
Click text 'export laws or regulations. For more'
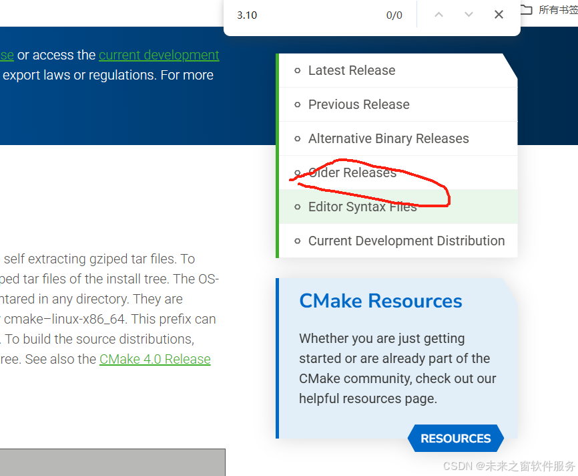(108, 76)
